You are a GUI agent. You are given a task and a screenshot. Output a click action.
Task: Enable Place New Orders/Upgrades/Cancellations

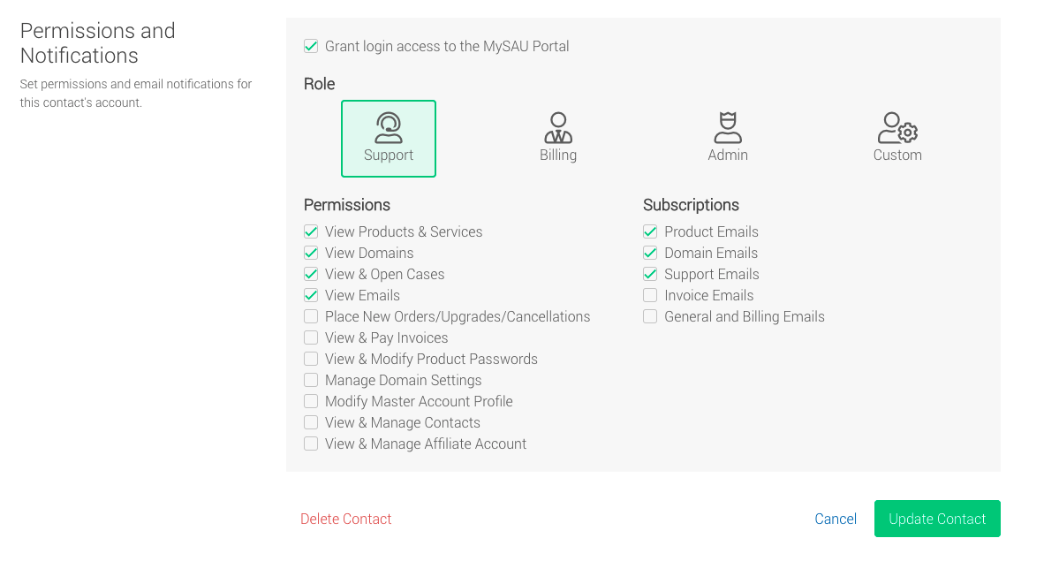(x=311, y=316)
